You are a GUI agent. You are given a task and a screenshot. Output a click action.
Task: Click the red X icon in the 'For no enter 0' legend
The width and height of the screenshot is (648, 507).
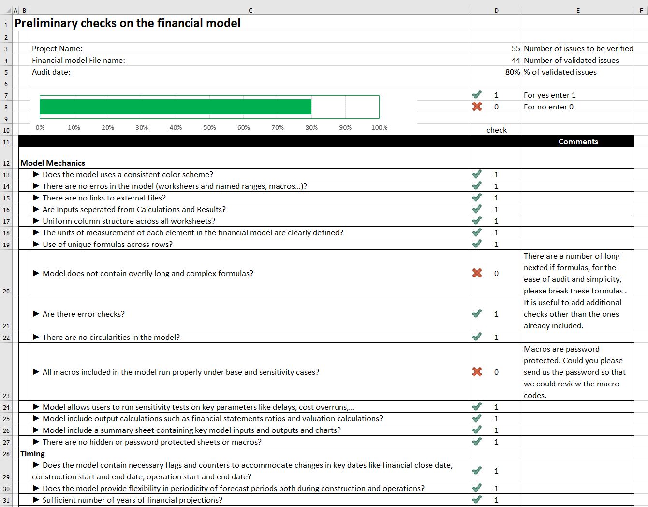click(x=477, y=107)
